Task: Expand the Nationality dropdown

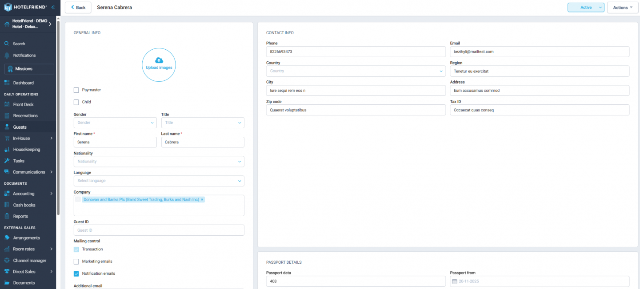Action: [159, 161]
